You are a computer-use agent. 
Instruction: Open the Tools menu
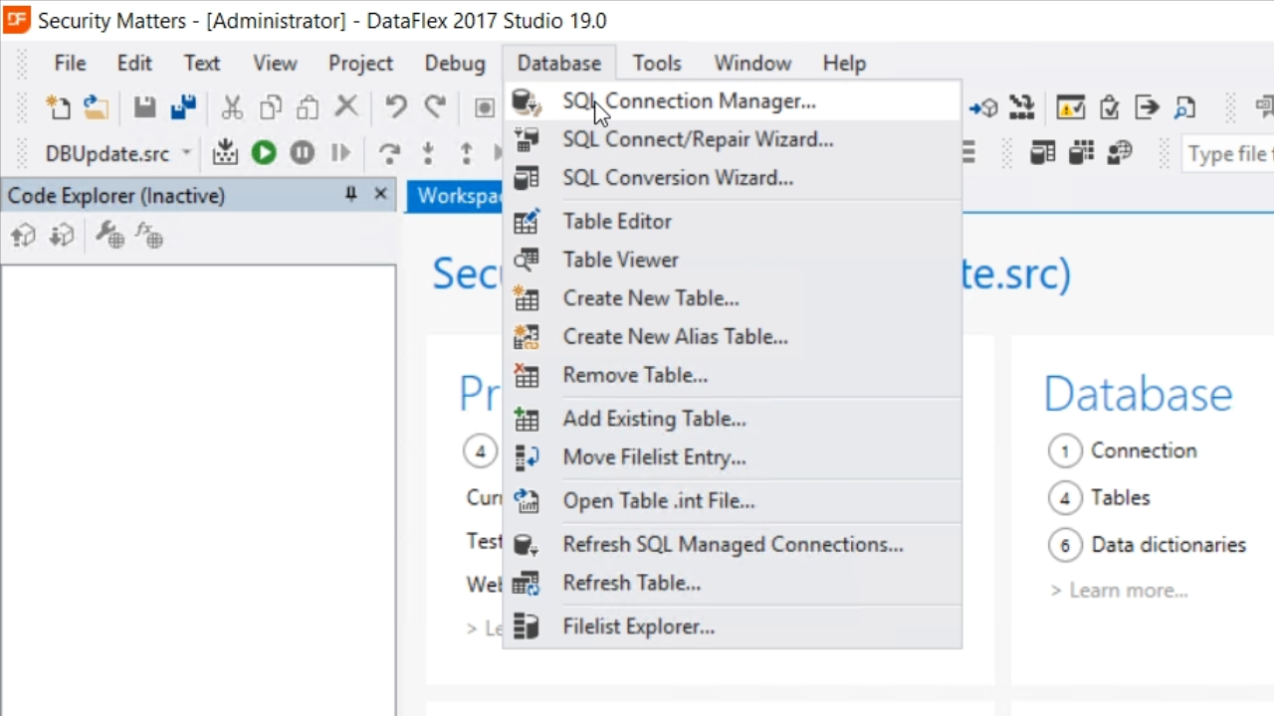(x=657, y=64)
